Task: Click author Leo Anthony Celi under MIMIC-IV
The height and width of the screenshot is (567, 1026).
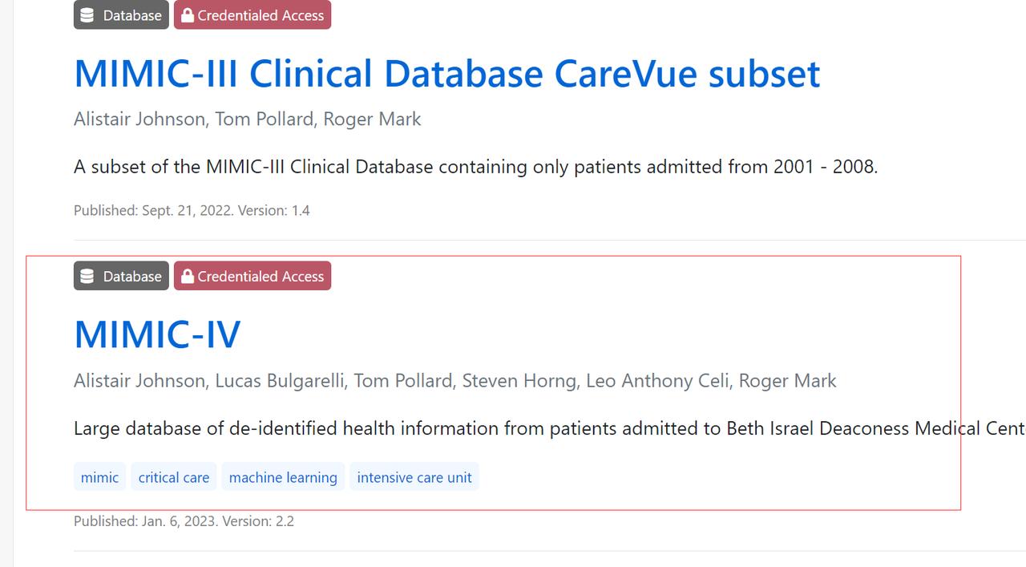Action: pos(657,381)
